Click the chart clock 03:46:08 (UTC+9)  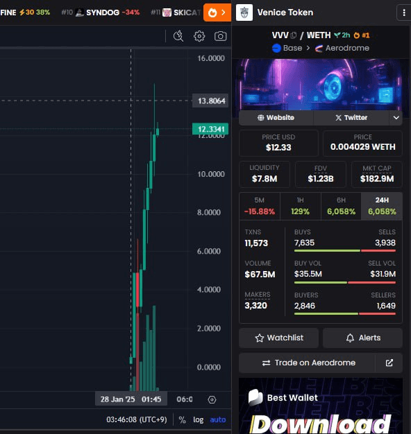click(x=137, y=419)
